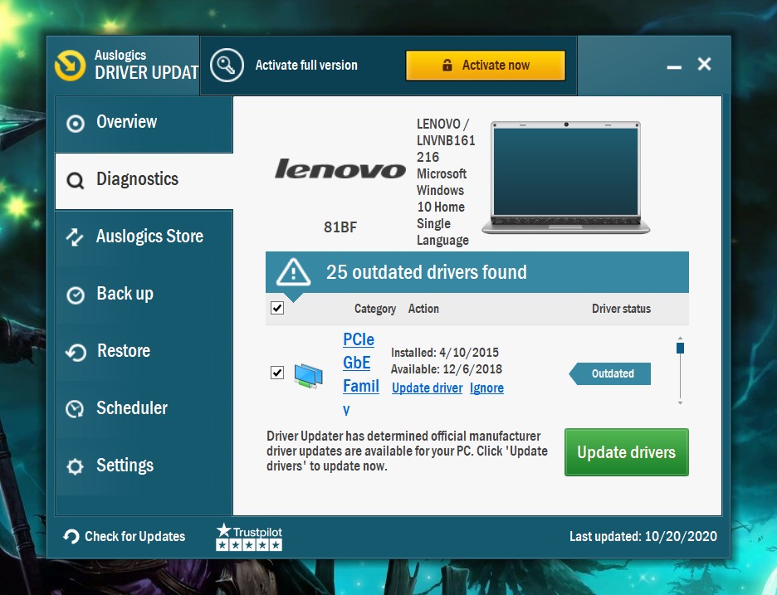Click the Auslogics Driver Updater logo icon
777x595 pixels.
70,65
